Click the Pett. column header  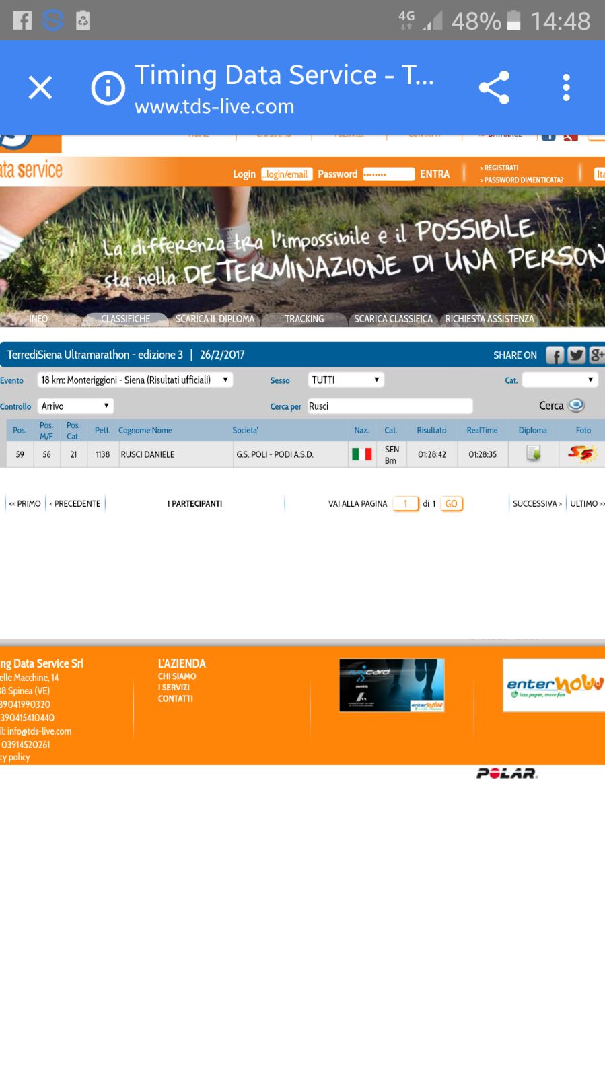(102, 431)
